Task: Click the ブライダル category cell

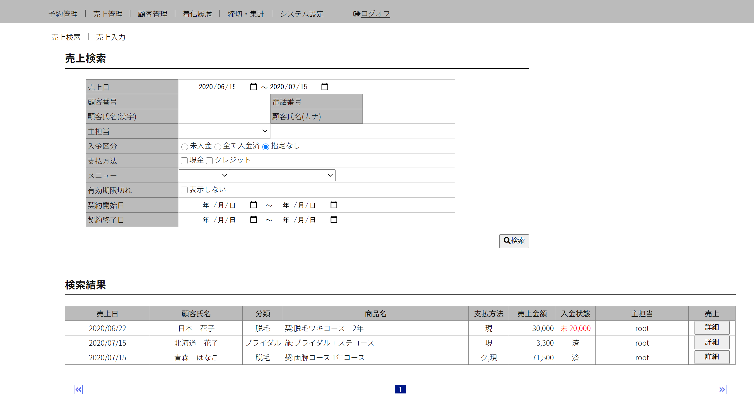Action: (263, 343)
